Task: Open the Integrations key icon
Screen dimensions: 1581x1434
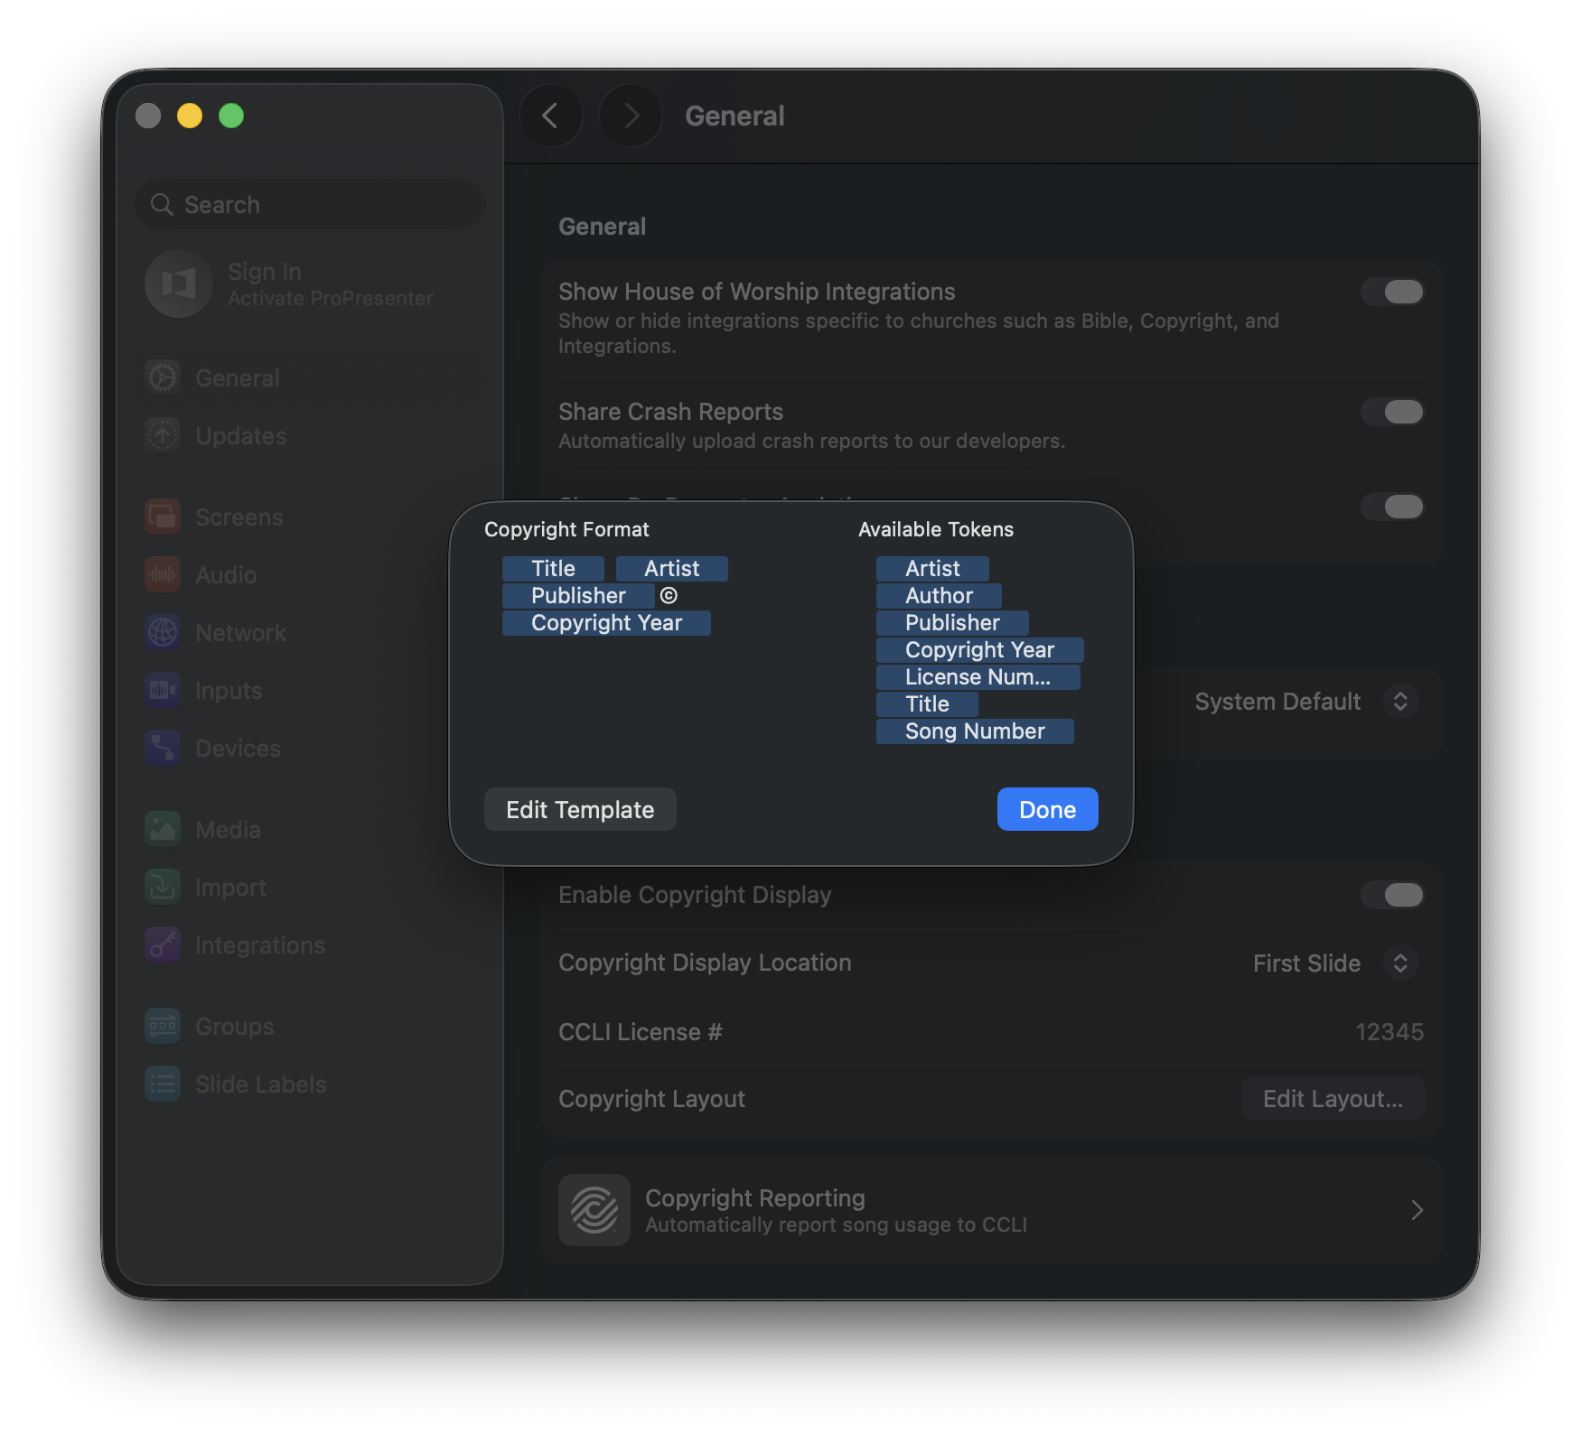Action: (x=163, y=945)
